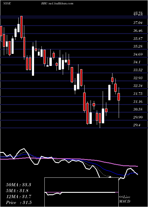
Task: Click the 35.28 price axis label
Action: [138, 46]
